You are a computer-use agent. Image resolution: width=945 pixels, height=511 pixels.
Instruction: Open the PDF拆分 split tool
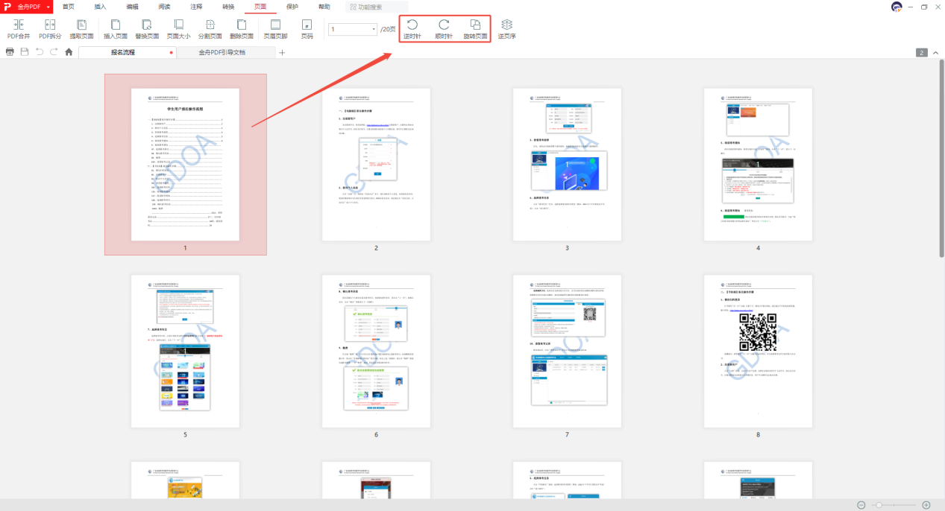(50, 29)
